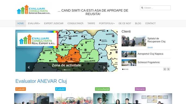The image size is (186, 104).
Task: Open Spitalul de Recuperare Cluj thumbnail
Action: pos(134,41)
